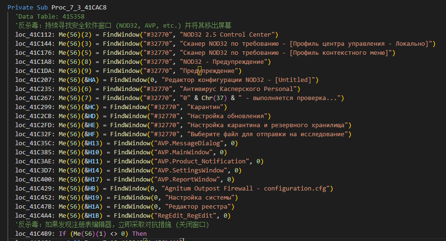Select the " - выполняется проверка..." string

point(289,98)
